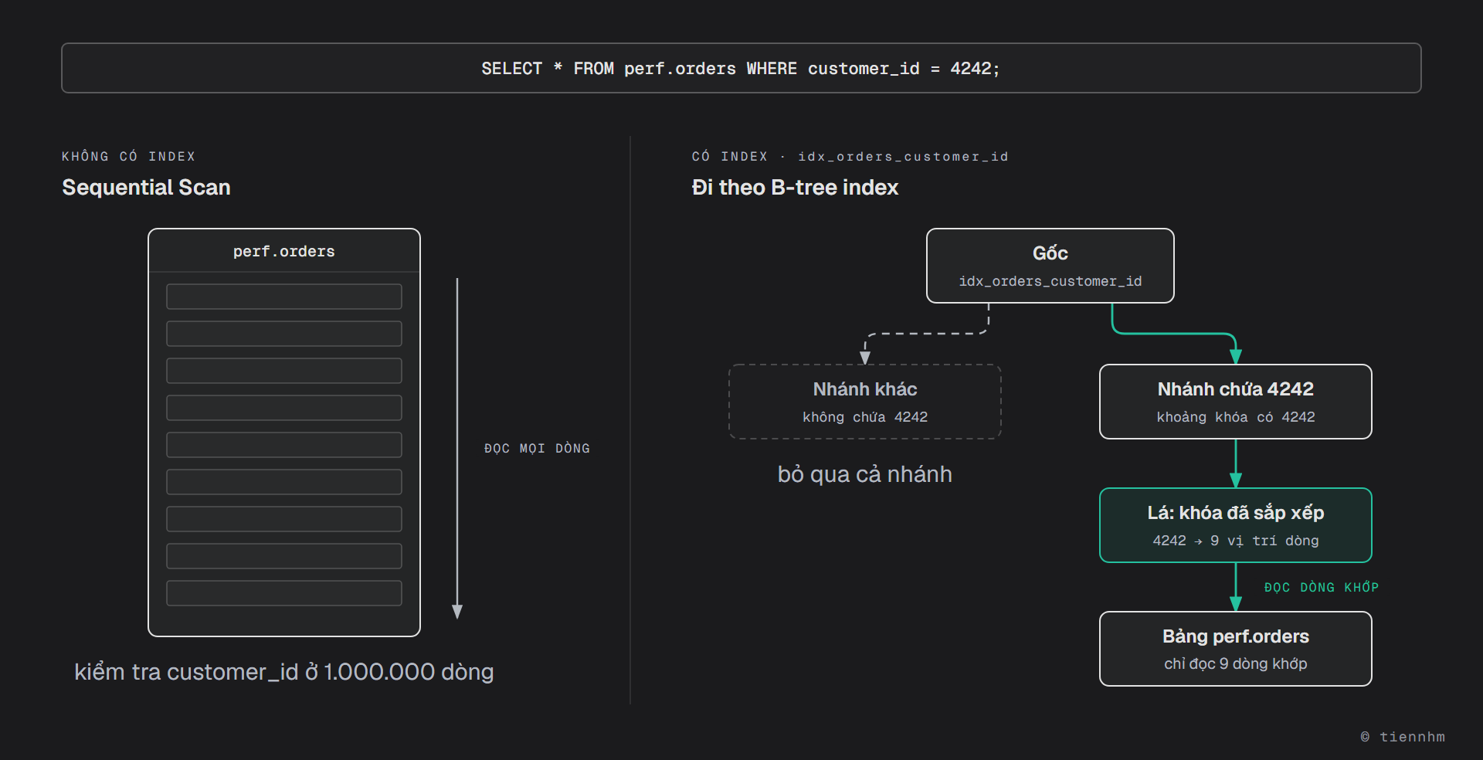
Task: Click the 'ĐỌC MỌI DÒNG' label
Action: pos(537,448)
